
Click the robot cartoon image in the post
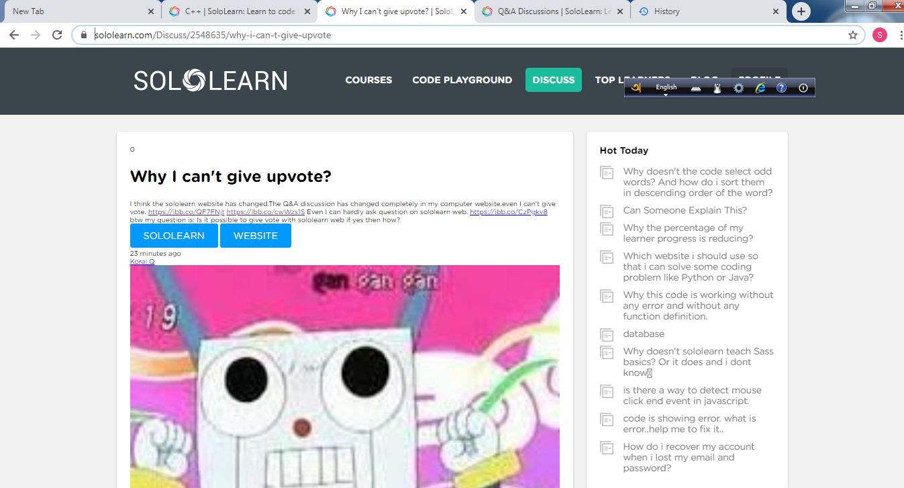pyautogui.click(x=345, y=377)
